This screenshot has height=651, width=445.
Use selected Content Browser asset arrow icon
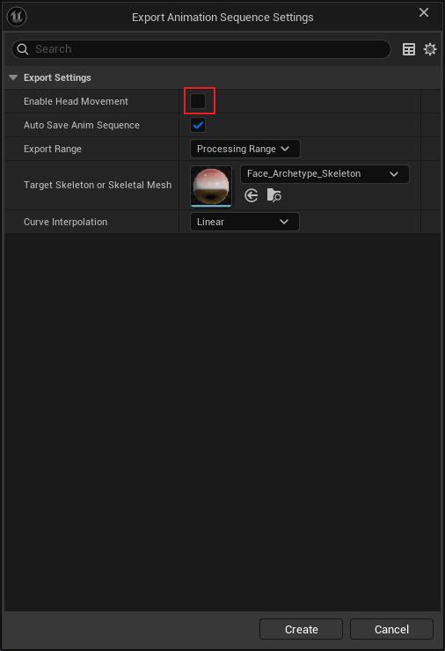pyautogui.click(x=251, y=195)
